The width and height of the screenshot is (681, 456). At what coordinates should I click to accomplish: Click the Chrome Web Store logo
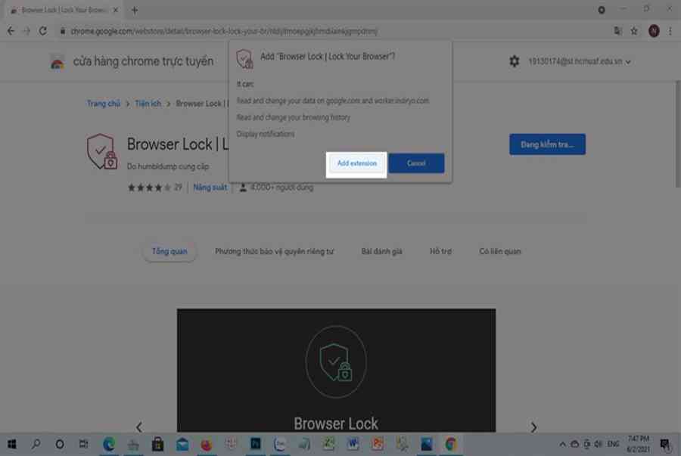pyautogui.click(x=57, y=62)
